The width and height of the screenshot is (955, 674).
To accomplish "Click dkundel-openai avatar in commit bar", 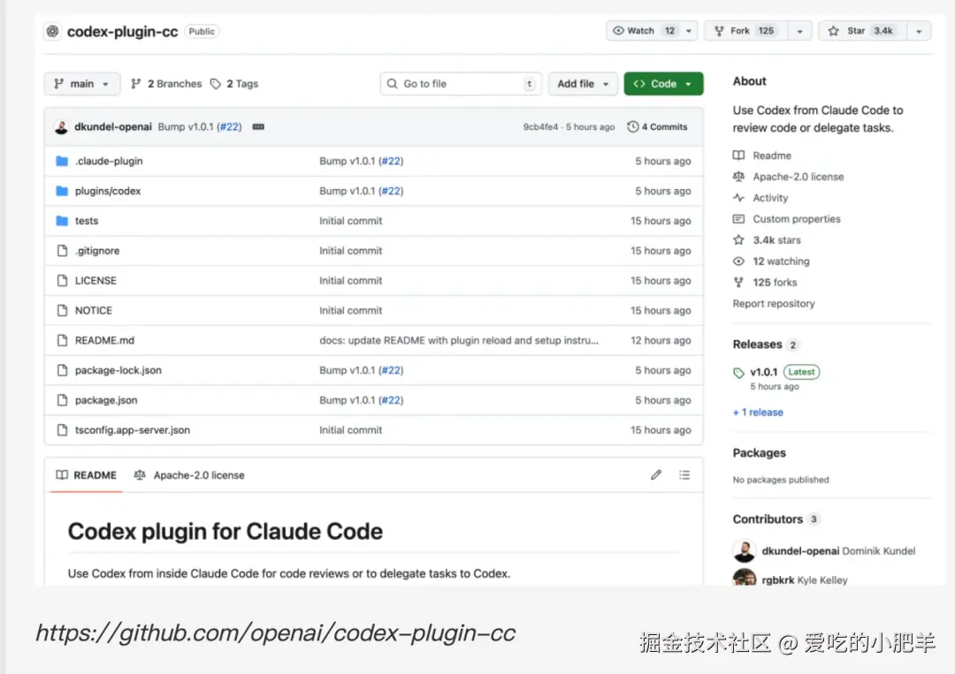I will coord(61,126).
